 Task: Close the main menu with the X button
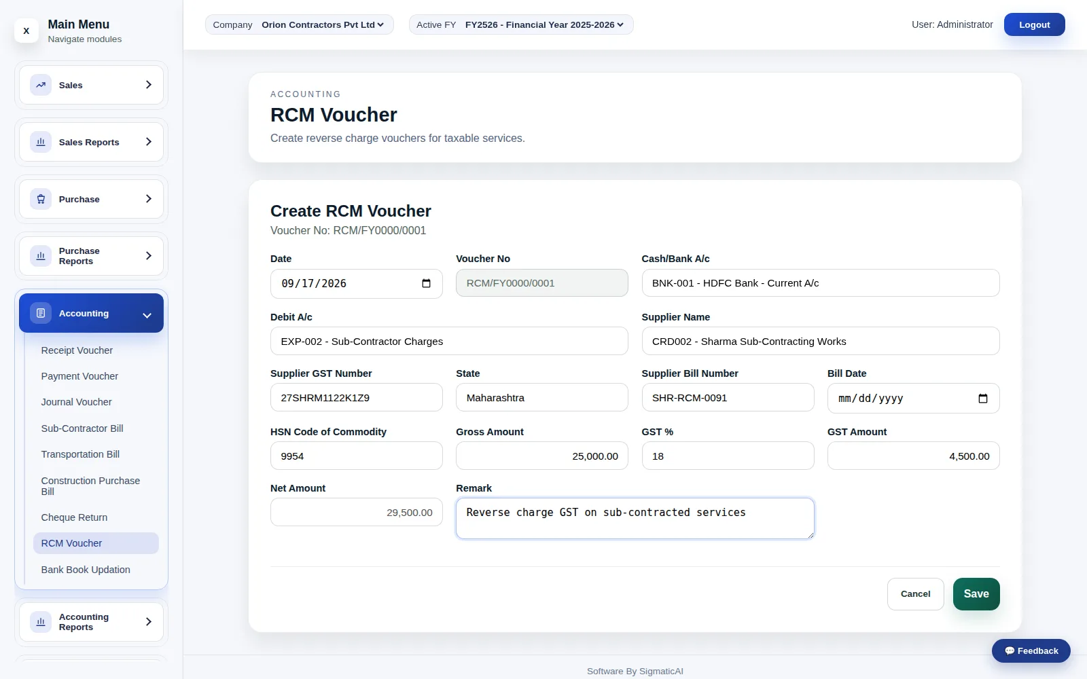[26, 31]
